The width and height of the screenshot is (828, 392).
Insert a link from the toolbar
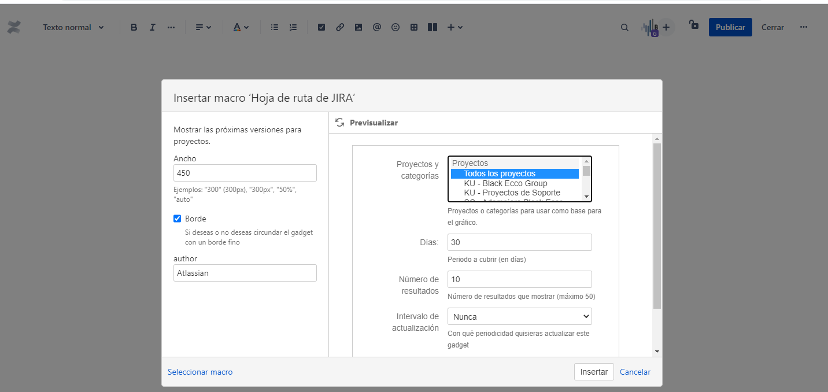pos(340,27)
